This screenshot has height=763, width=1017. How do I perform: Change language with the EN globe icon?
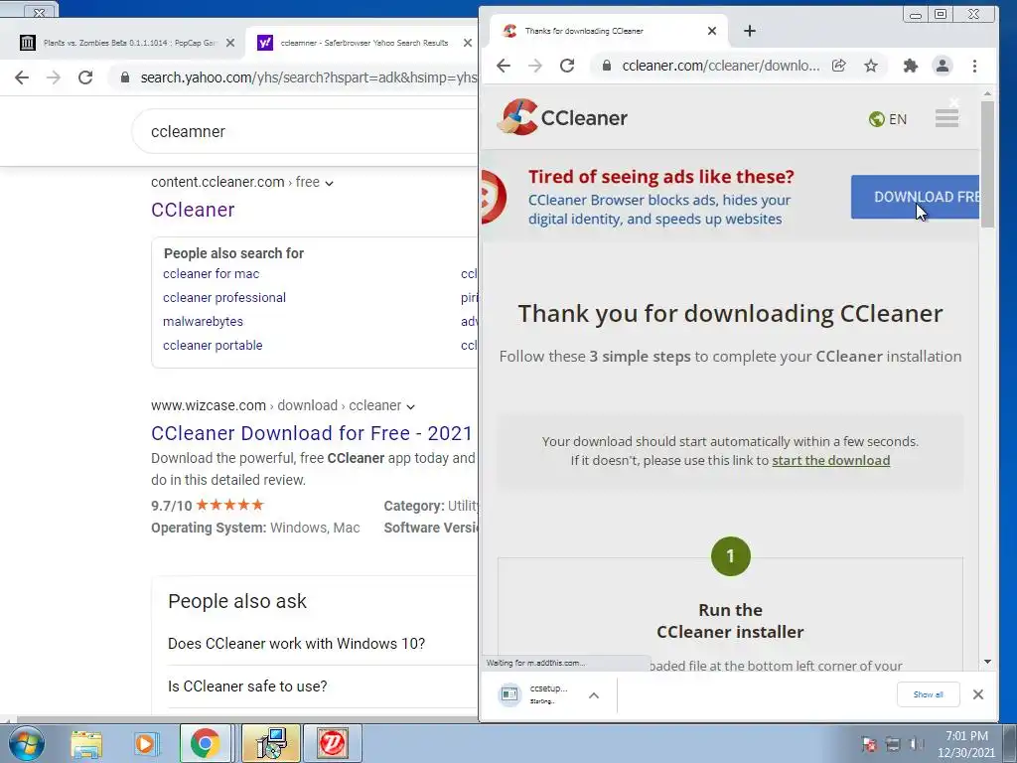click(x=888, y=119)
